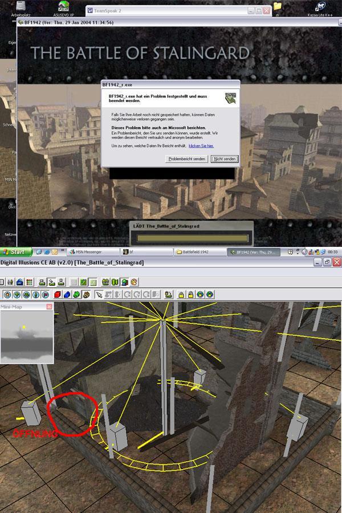Choose the arrow pointer selection tool
Viewport: 342px width, 513px height.
[x=99, y=295]
